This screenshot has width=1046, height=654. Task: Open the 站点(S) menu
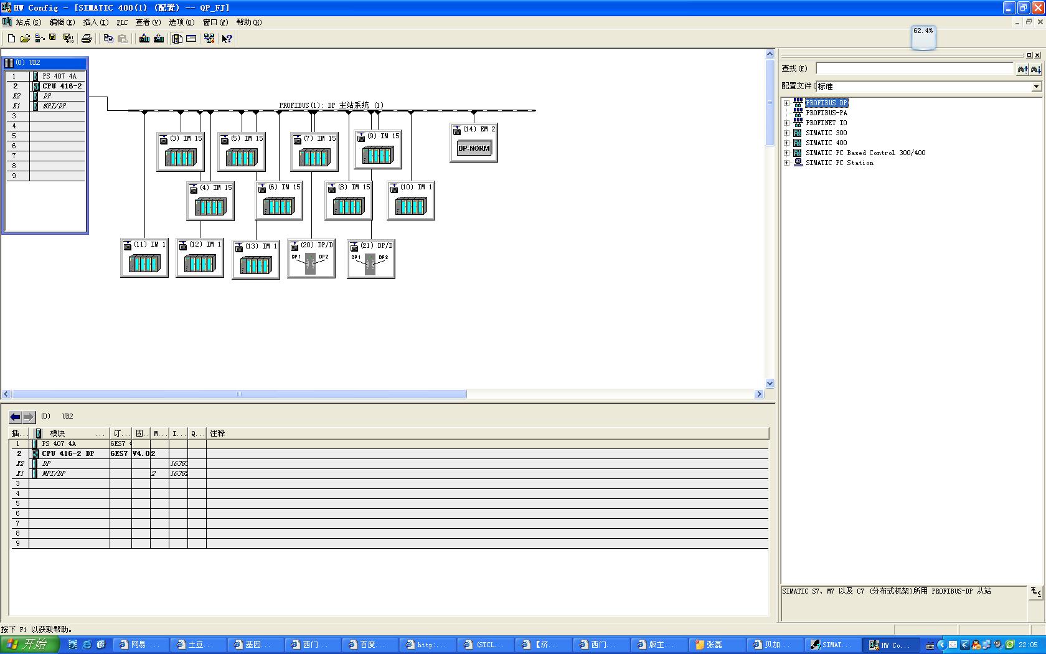click(x=29, y=22)
